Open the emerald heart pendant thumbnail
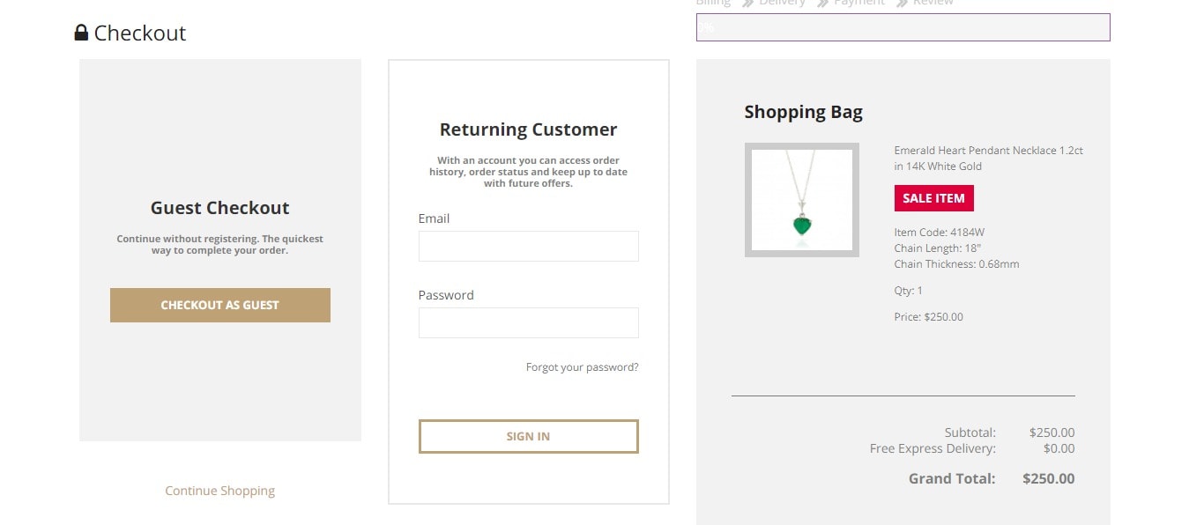 pos(802,200)
